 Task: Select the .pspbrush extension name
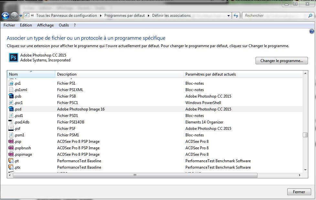23,148
